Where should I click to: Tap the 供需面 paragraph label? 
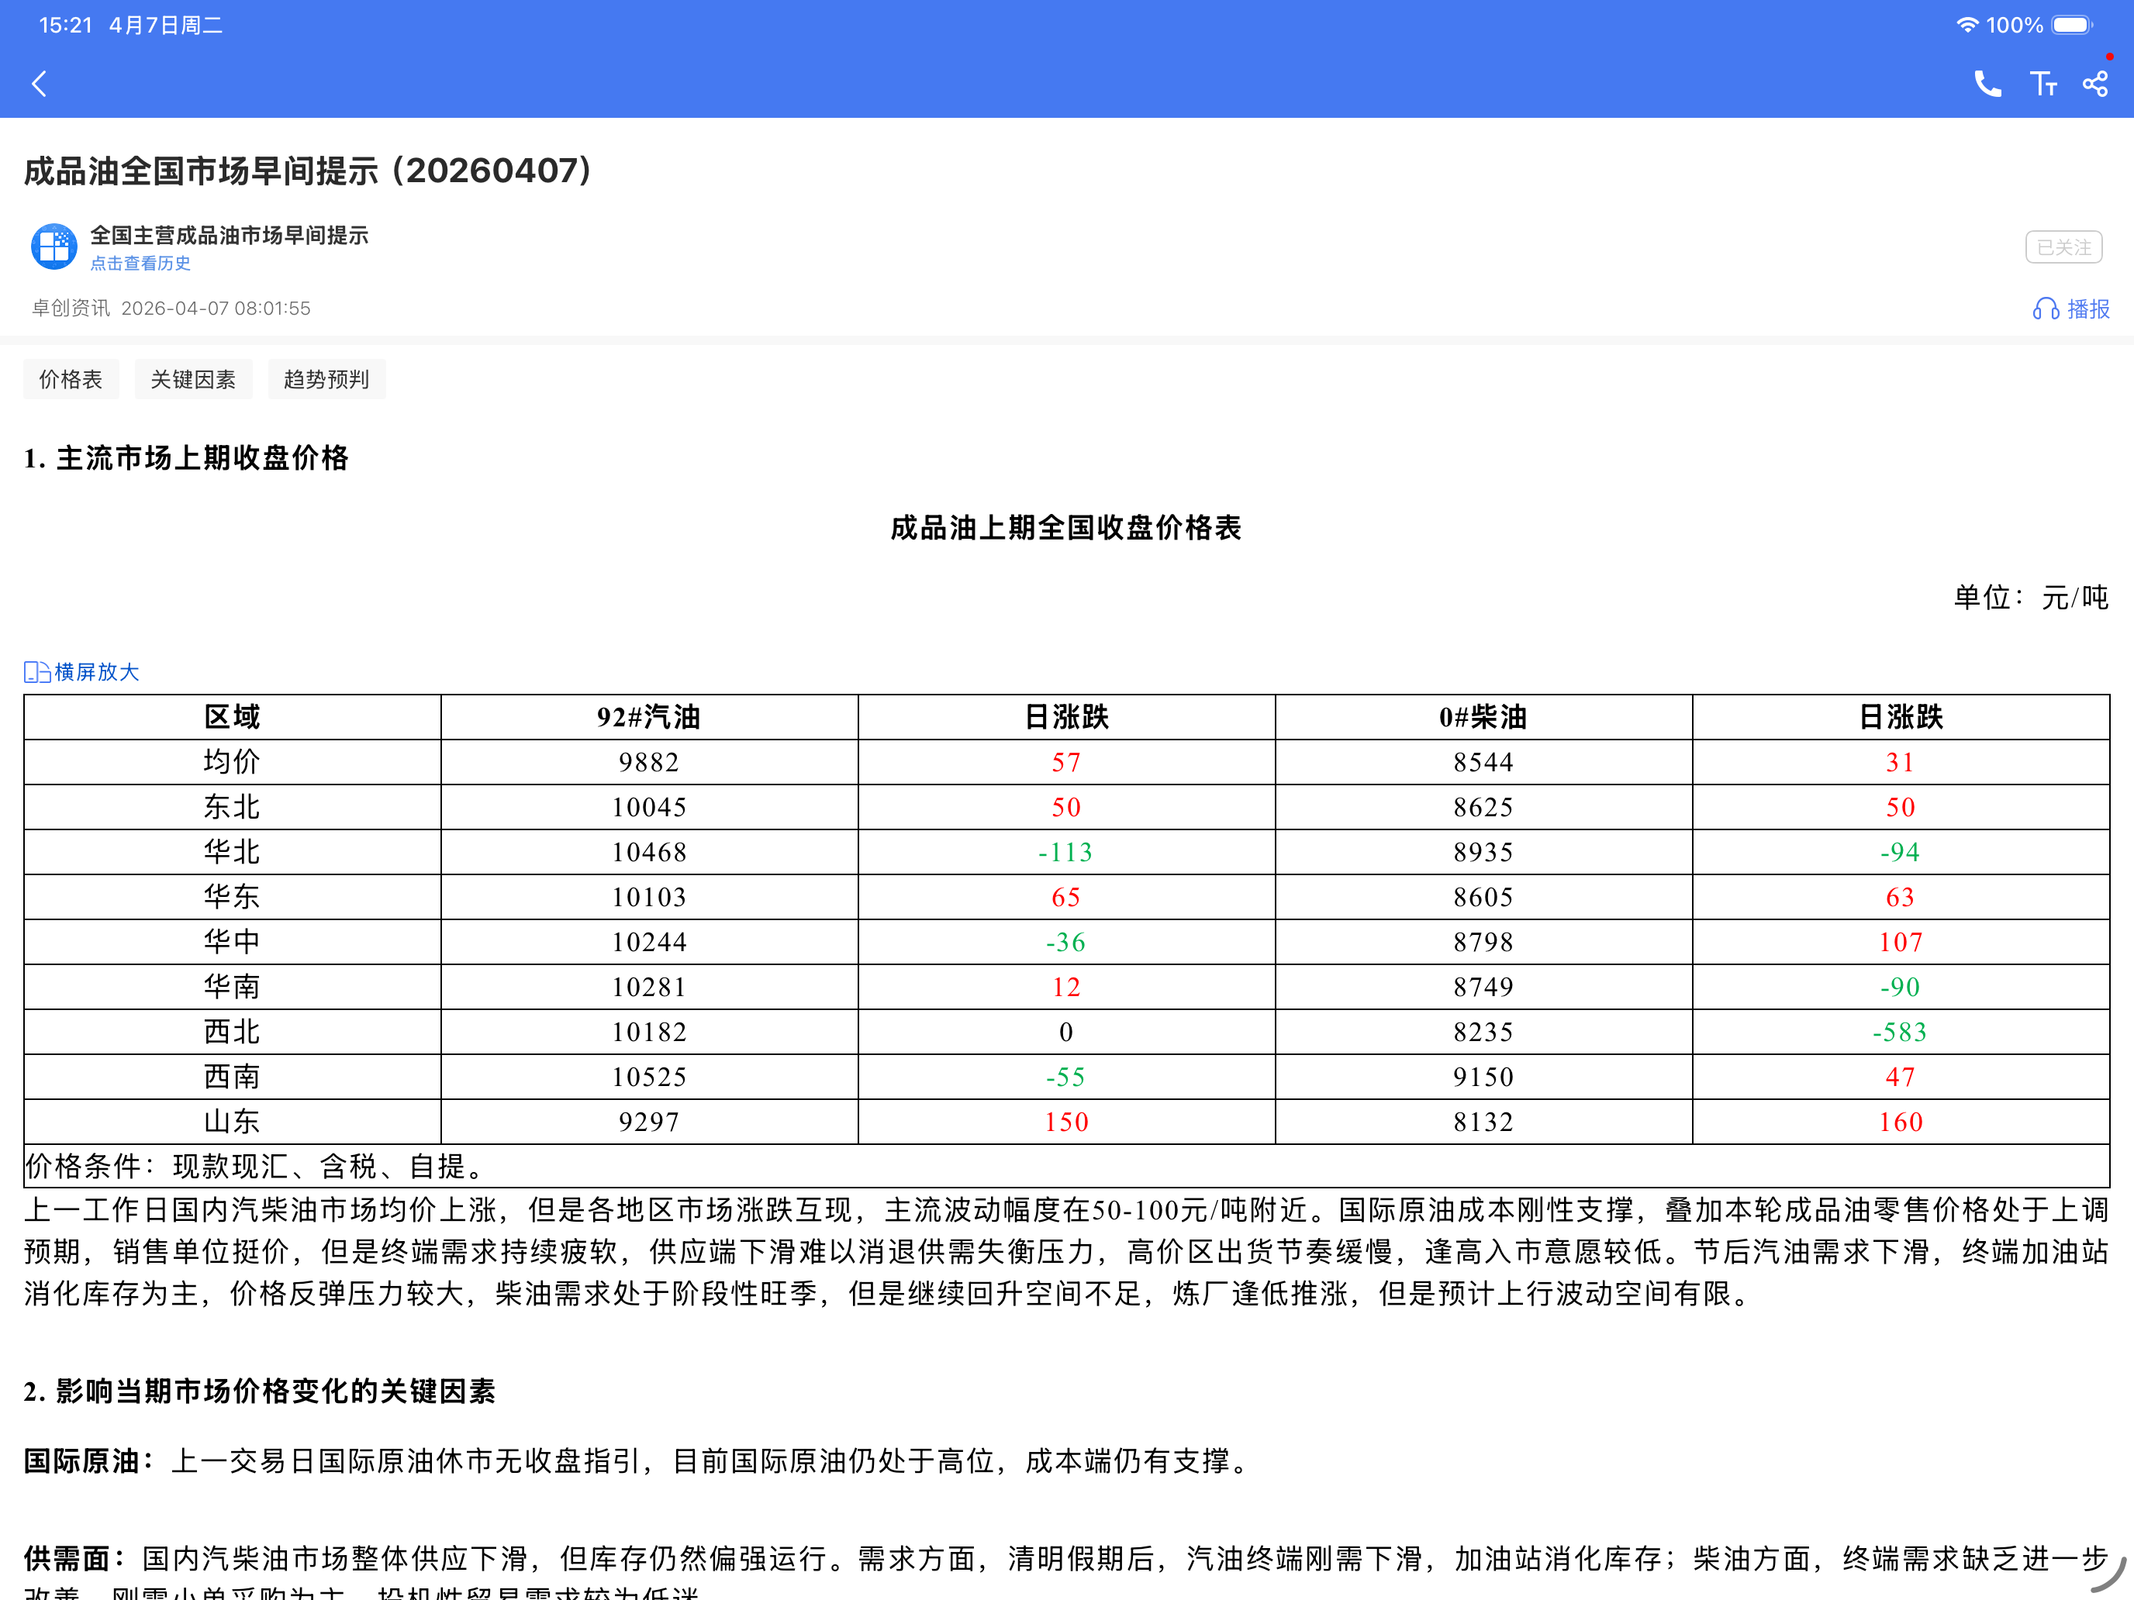tap(75, 1559)
